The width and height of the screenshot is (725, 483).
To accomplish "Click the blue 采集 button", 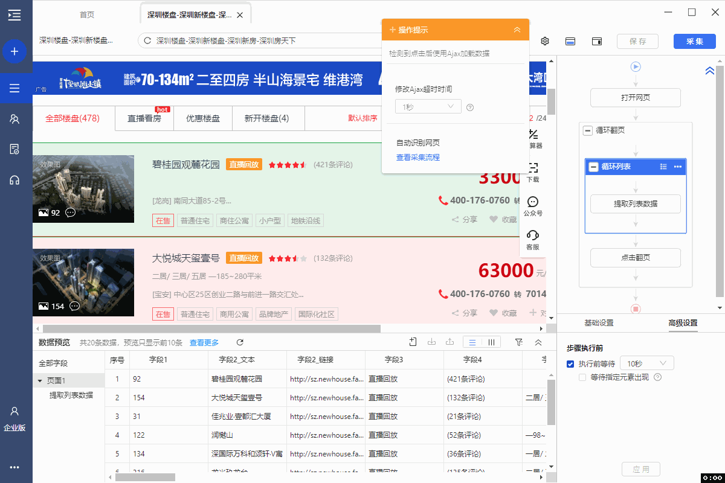I will 695,41.
